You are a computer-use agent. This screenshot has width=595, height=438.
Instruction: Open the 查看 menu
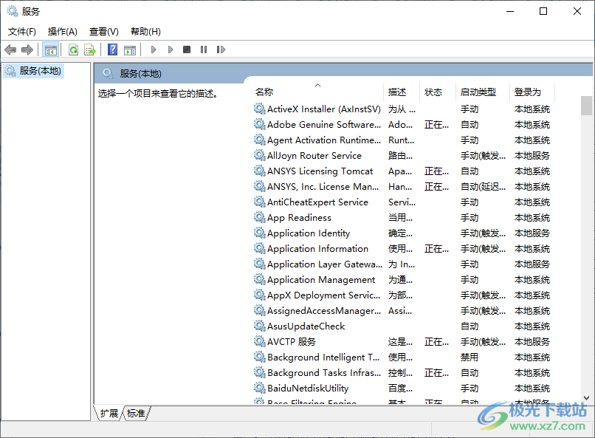(103, 31)
